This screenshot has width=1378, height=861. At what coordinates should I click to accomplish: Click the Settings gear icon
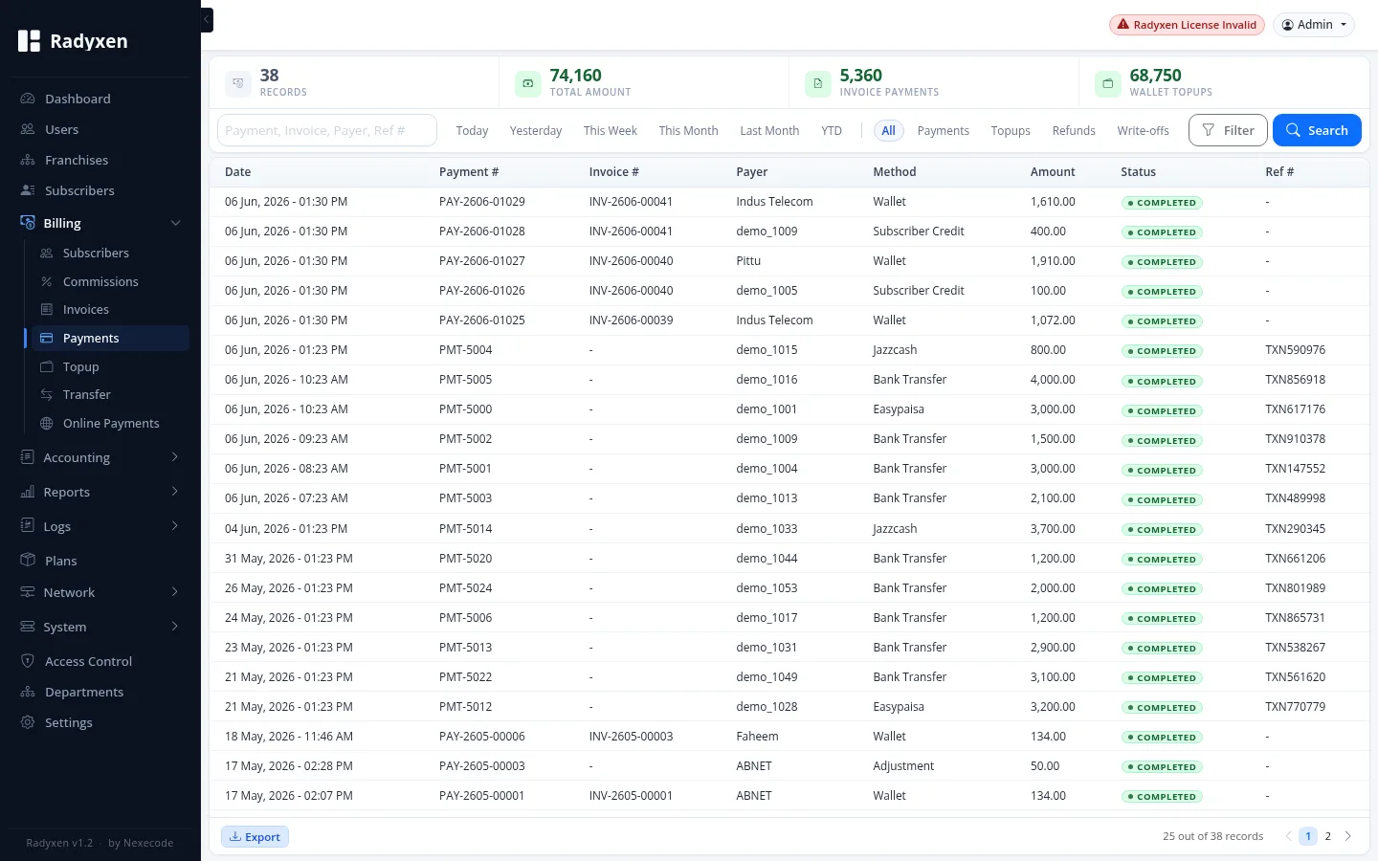28,722
